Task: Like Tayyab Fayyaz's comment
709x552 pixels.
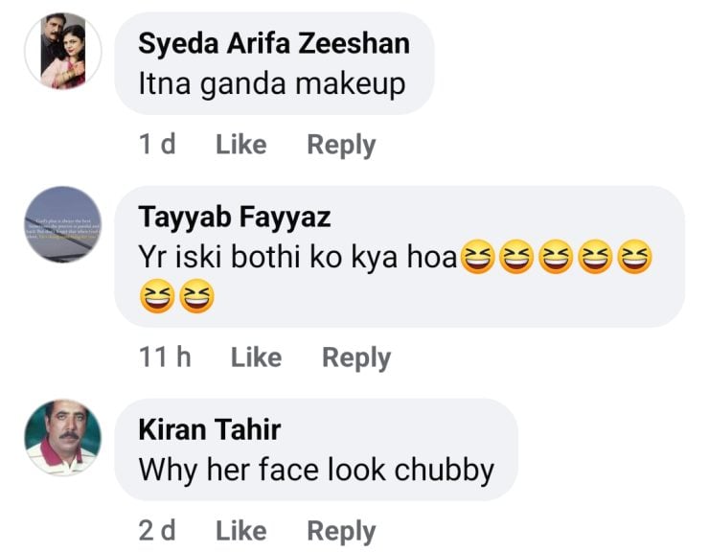Action: click(256, 357)
